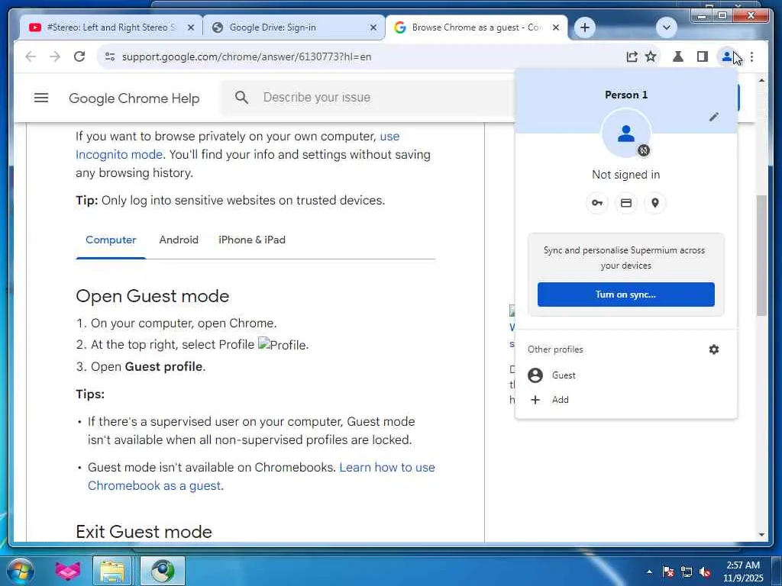
Task: Click scrollbar up arrow
Action: click(761, 80)
